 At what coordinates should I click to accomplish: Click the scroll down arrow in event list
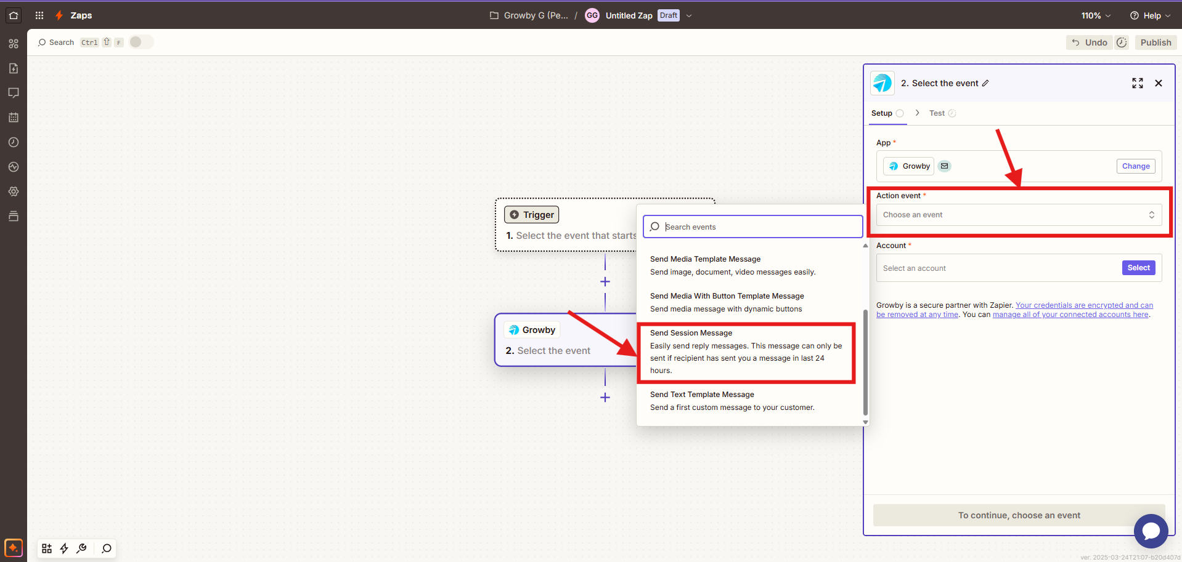[865, 422]
